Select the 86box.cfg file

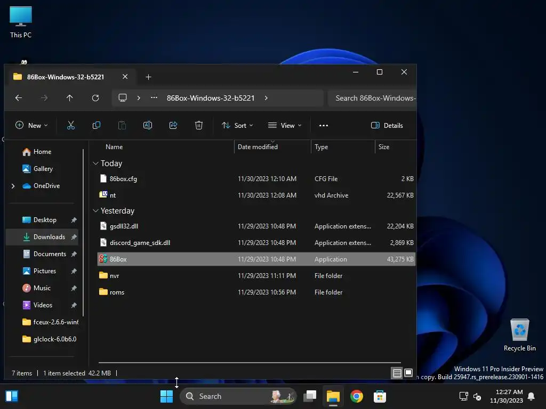[x=256, y=179]
